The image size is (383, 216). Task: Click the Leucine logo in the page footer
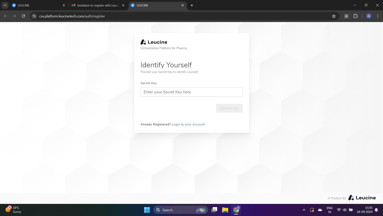pyautogui.click(x=362, y=198)
